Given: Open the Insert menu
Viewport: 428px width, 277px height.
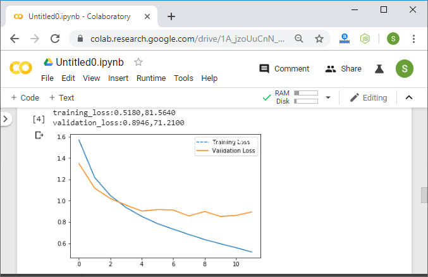Looking at the screenshot, I should (118, 78).
